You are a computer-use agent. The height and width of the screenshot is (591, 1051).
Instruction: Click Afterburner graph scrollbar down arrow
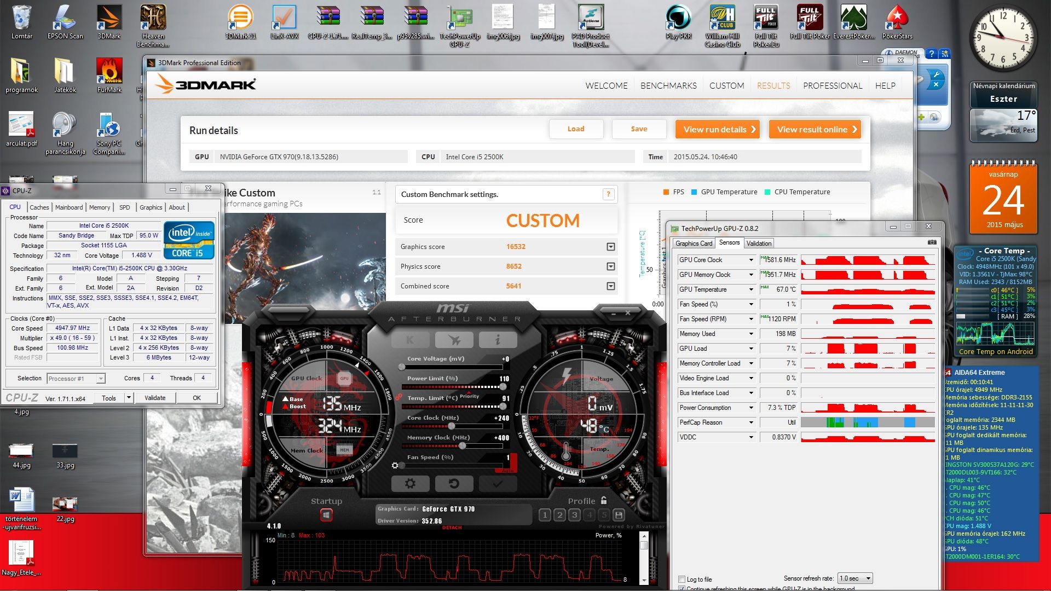644,580
